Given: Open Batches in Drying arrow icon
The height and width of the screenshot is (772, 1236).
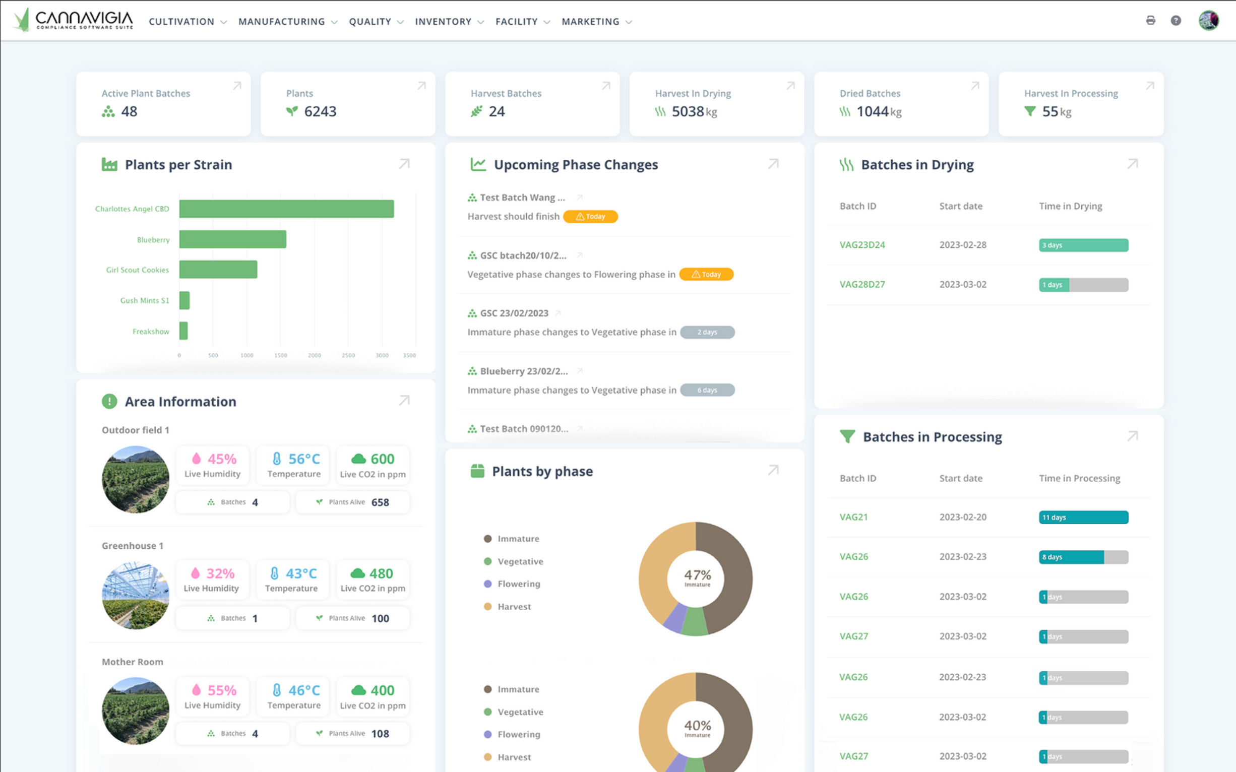Looking at the screenshot, I should [1132, 164].
